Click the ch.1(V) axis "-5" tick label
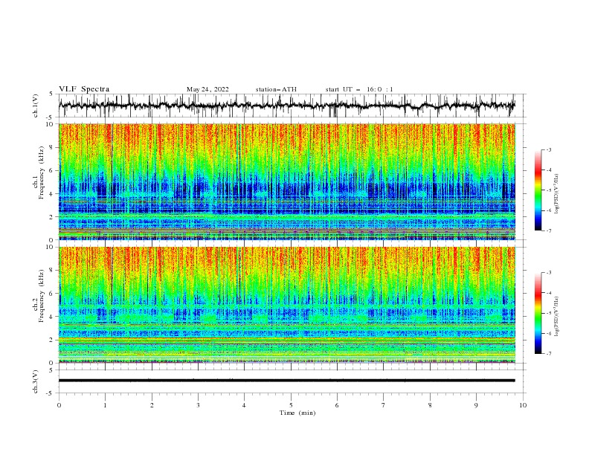Viewport: 589px width, 455px height. pos(50,117)
